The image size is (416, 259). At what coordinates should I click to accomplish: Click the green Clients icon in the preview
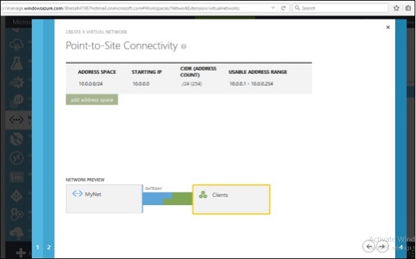tap(203, 195)
